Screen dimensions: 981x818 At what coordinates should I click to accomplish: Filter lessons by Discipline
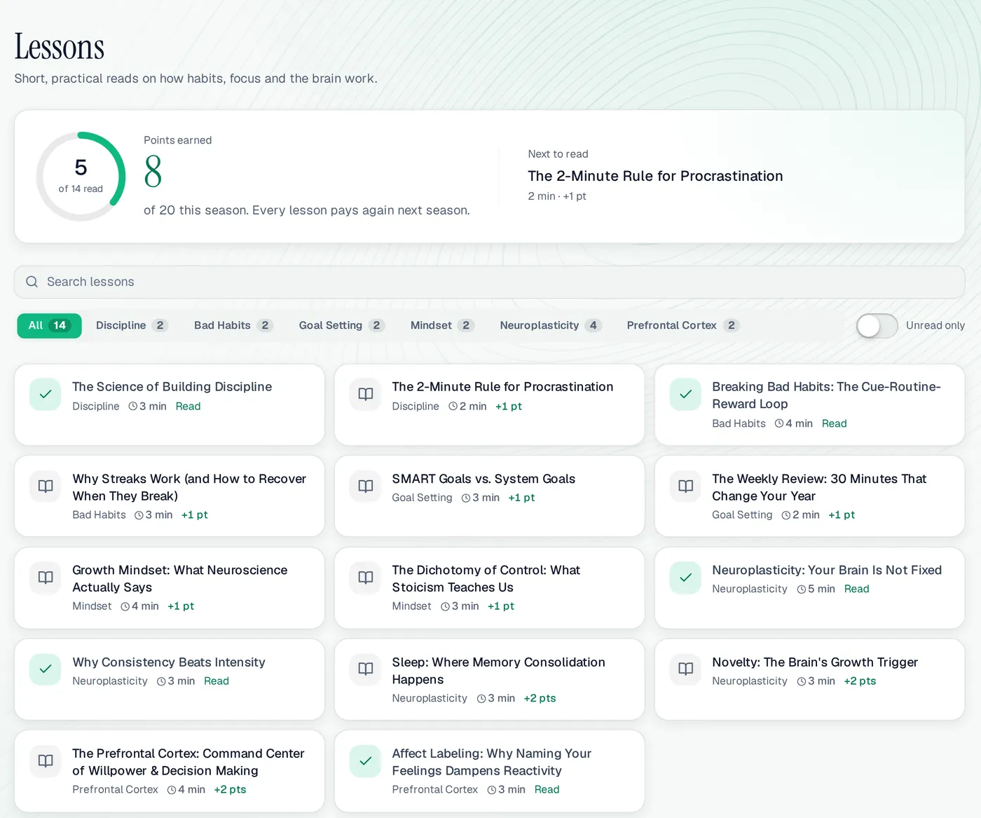[132, 325]
